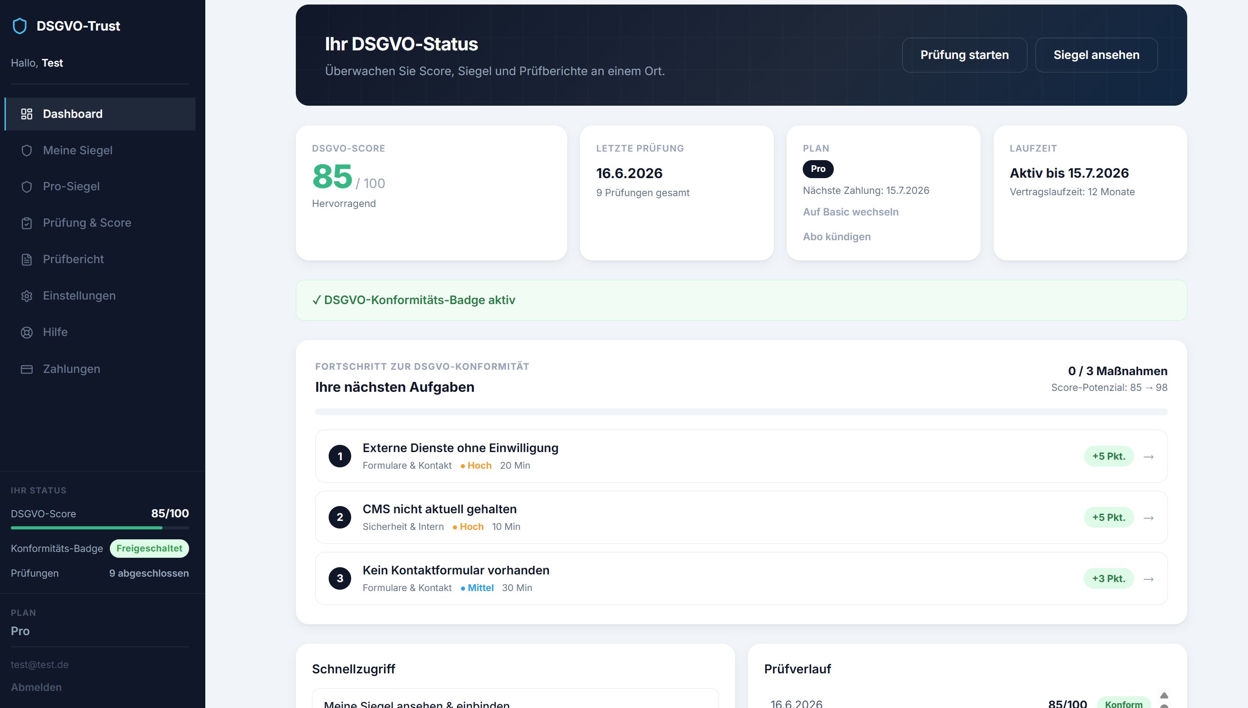
Task: Click the Pro plan badge
Action: [818, 169]
